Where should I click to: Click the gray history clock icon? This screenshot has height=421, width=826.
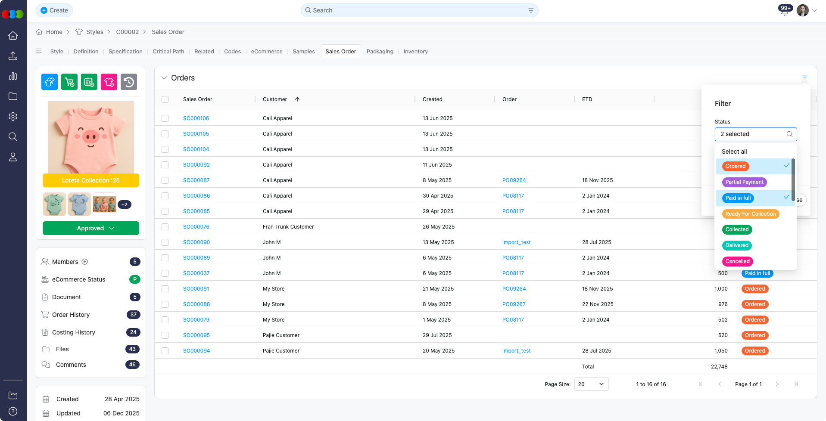click(129, 82)
